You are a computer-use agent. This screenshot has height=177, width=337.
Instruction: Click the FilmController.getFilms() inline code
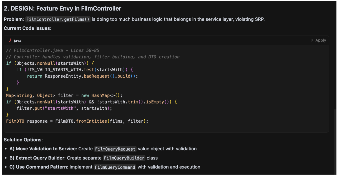point(58,19)
